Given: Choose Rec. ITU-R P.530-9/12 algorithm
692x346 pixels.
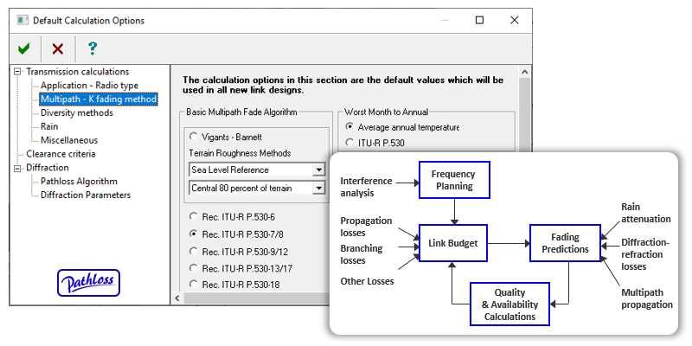Looking at the screenshot, I should click(194, 251).
